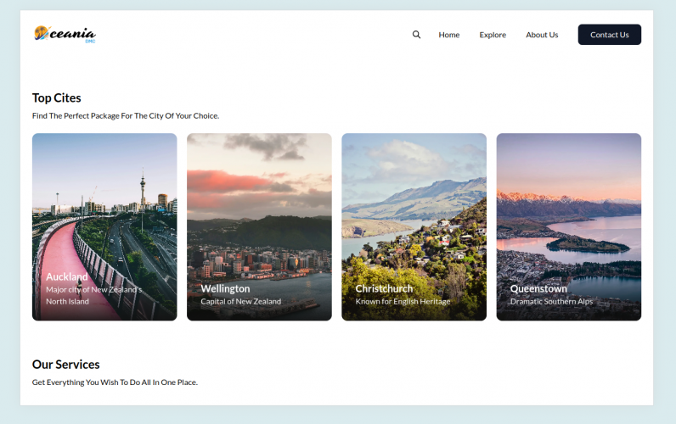Select the Auckland city title
This screenshot has width=676, height=424.
(x=67, y=276)
